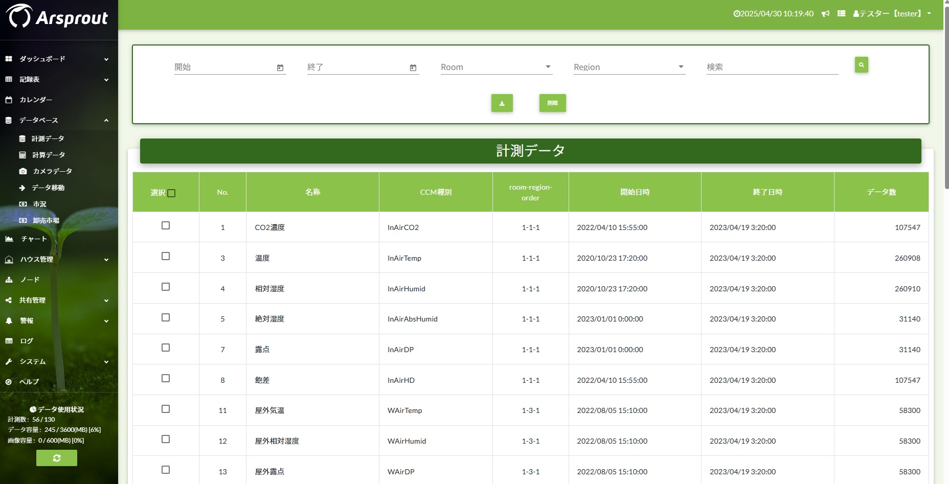Click the 卸売市場 money icon
This screenshot has width=949, height=484.
[23, 220]
